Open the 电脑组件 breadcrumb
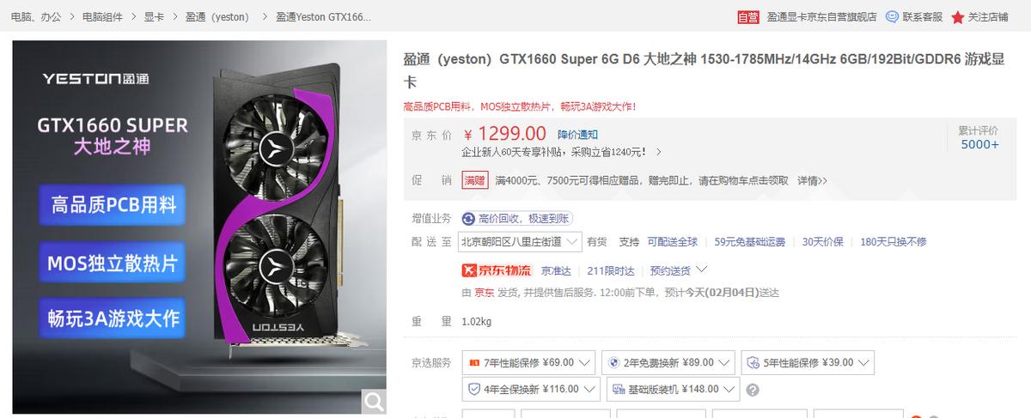Image resolution: width=1031 pixels, height=418 pixels. point(102,16)
